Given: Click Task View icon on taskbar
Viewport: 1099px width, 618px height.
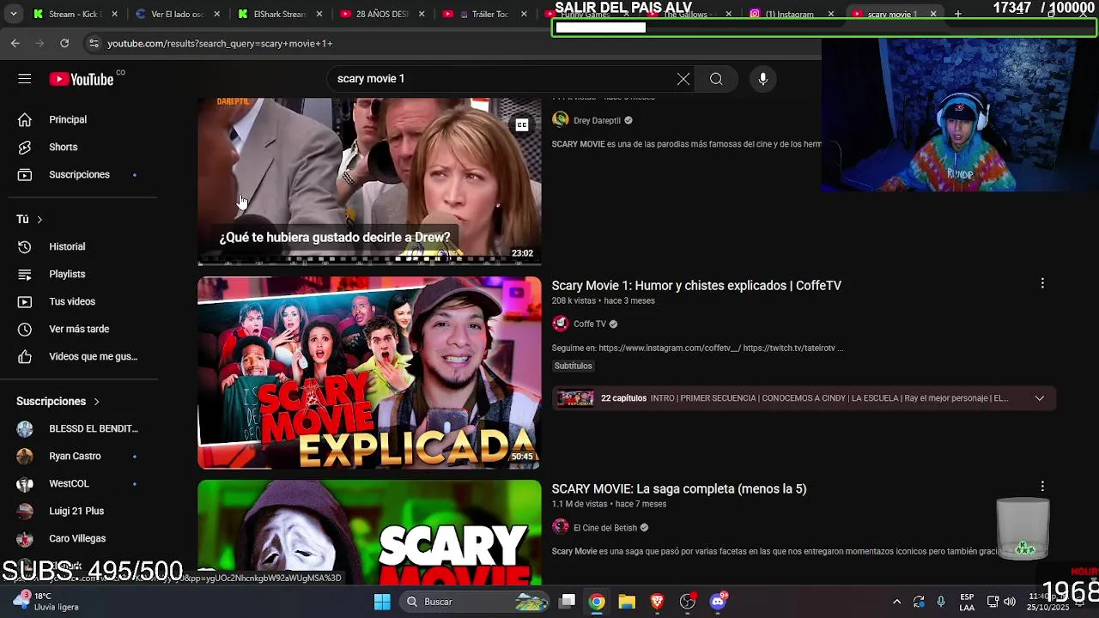Looking at the screenshot, I should (x=568, y=602).
